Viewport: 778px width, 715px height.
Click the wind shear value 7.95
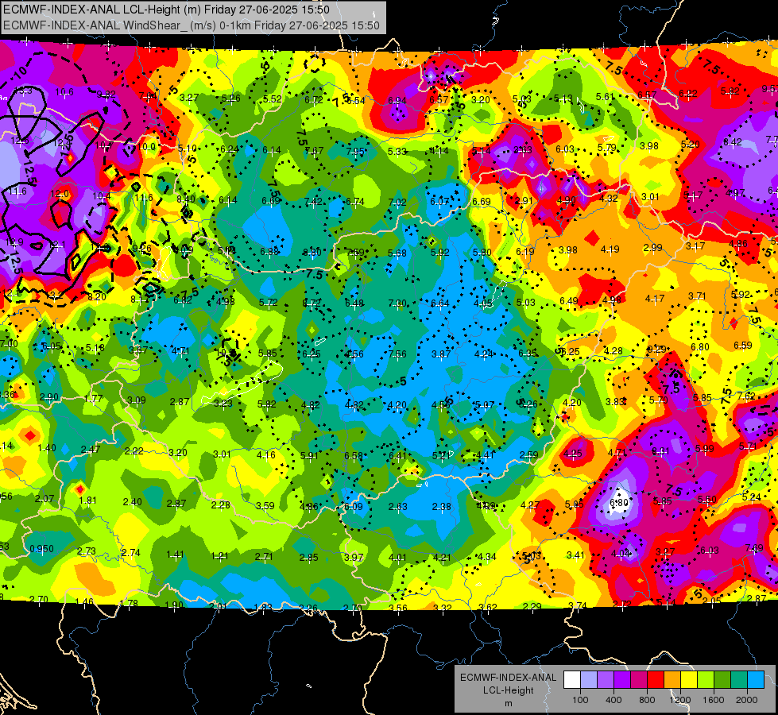coord(356,151)
